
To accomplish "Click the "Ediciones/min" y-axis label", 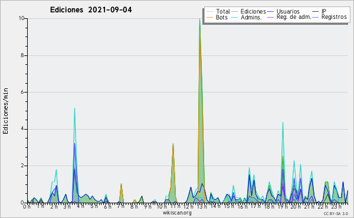I will pyautogui.click(x=5, y=111).
